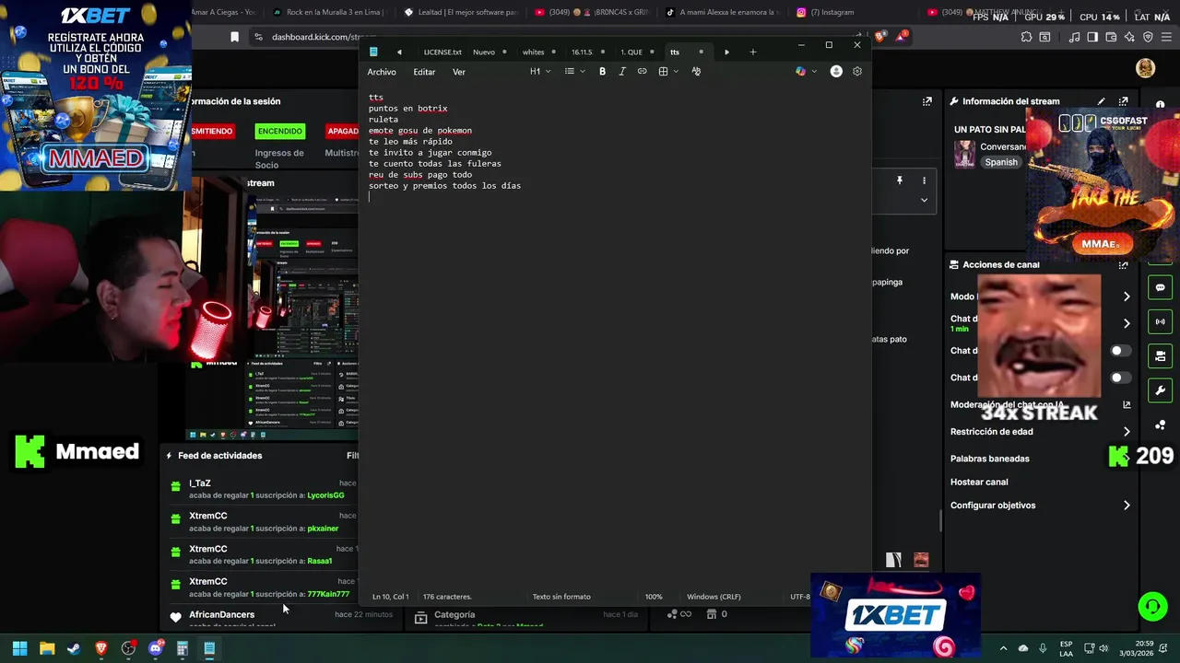Screen dimensions: 1180x663
Task: Click the Notepad account profile icon
Action: click(836, 72)
